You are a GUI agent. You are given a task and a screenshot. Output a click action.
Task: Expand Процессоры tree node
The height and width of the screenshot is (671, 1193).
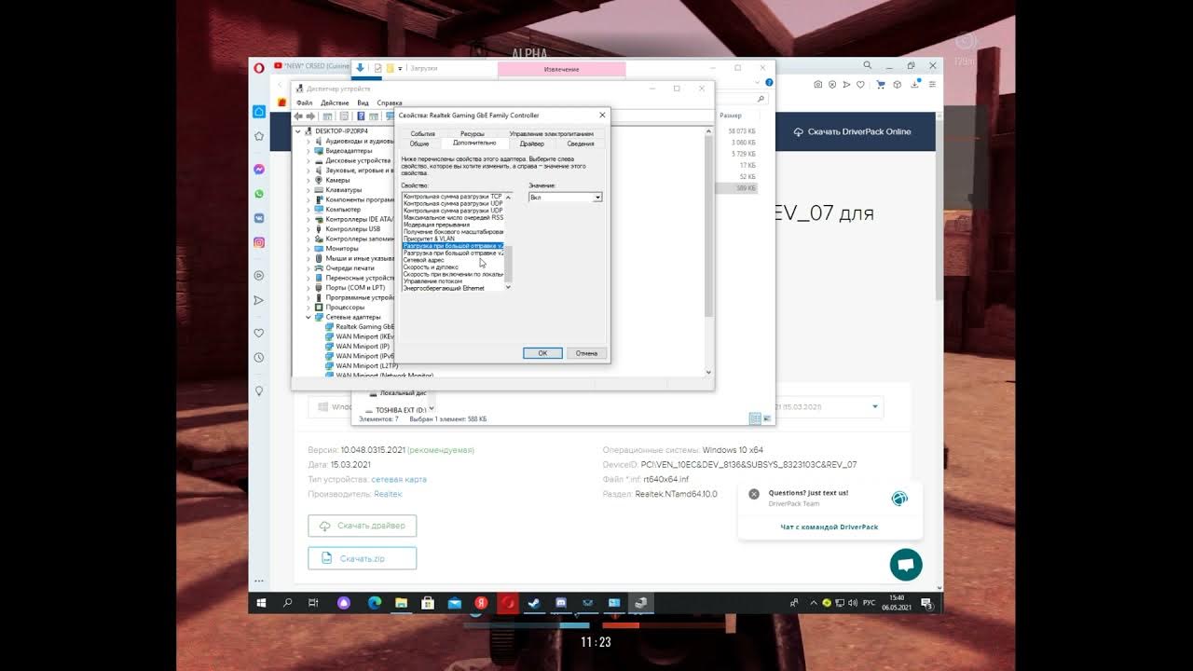click(x=309, y=308)
